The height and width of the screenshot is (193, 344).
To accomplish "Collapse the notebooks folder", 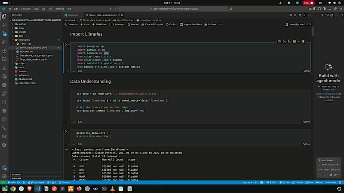I will click(x=24, y=40).
